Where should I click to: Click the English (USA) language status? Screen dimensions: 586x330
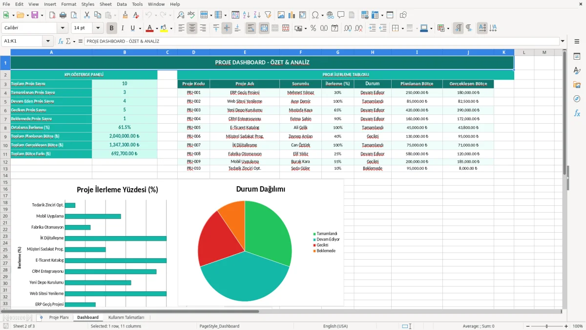pos(335,326)
